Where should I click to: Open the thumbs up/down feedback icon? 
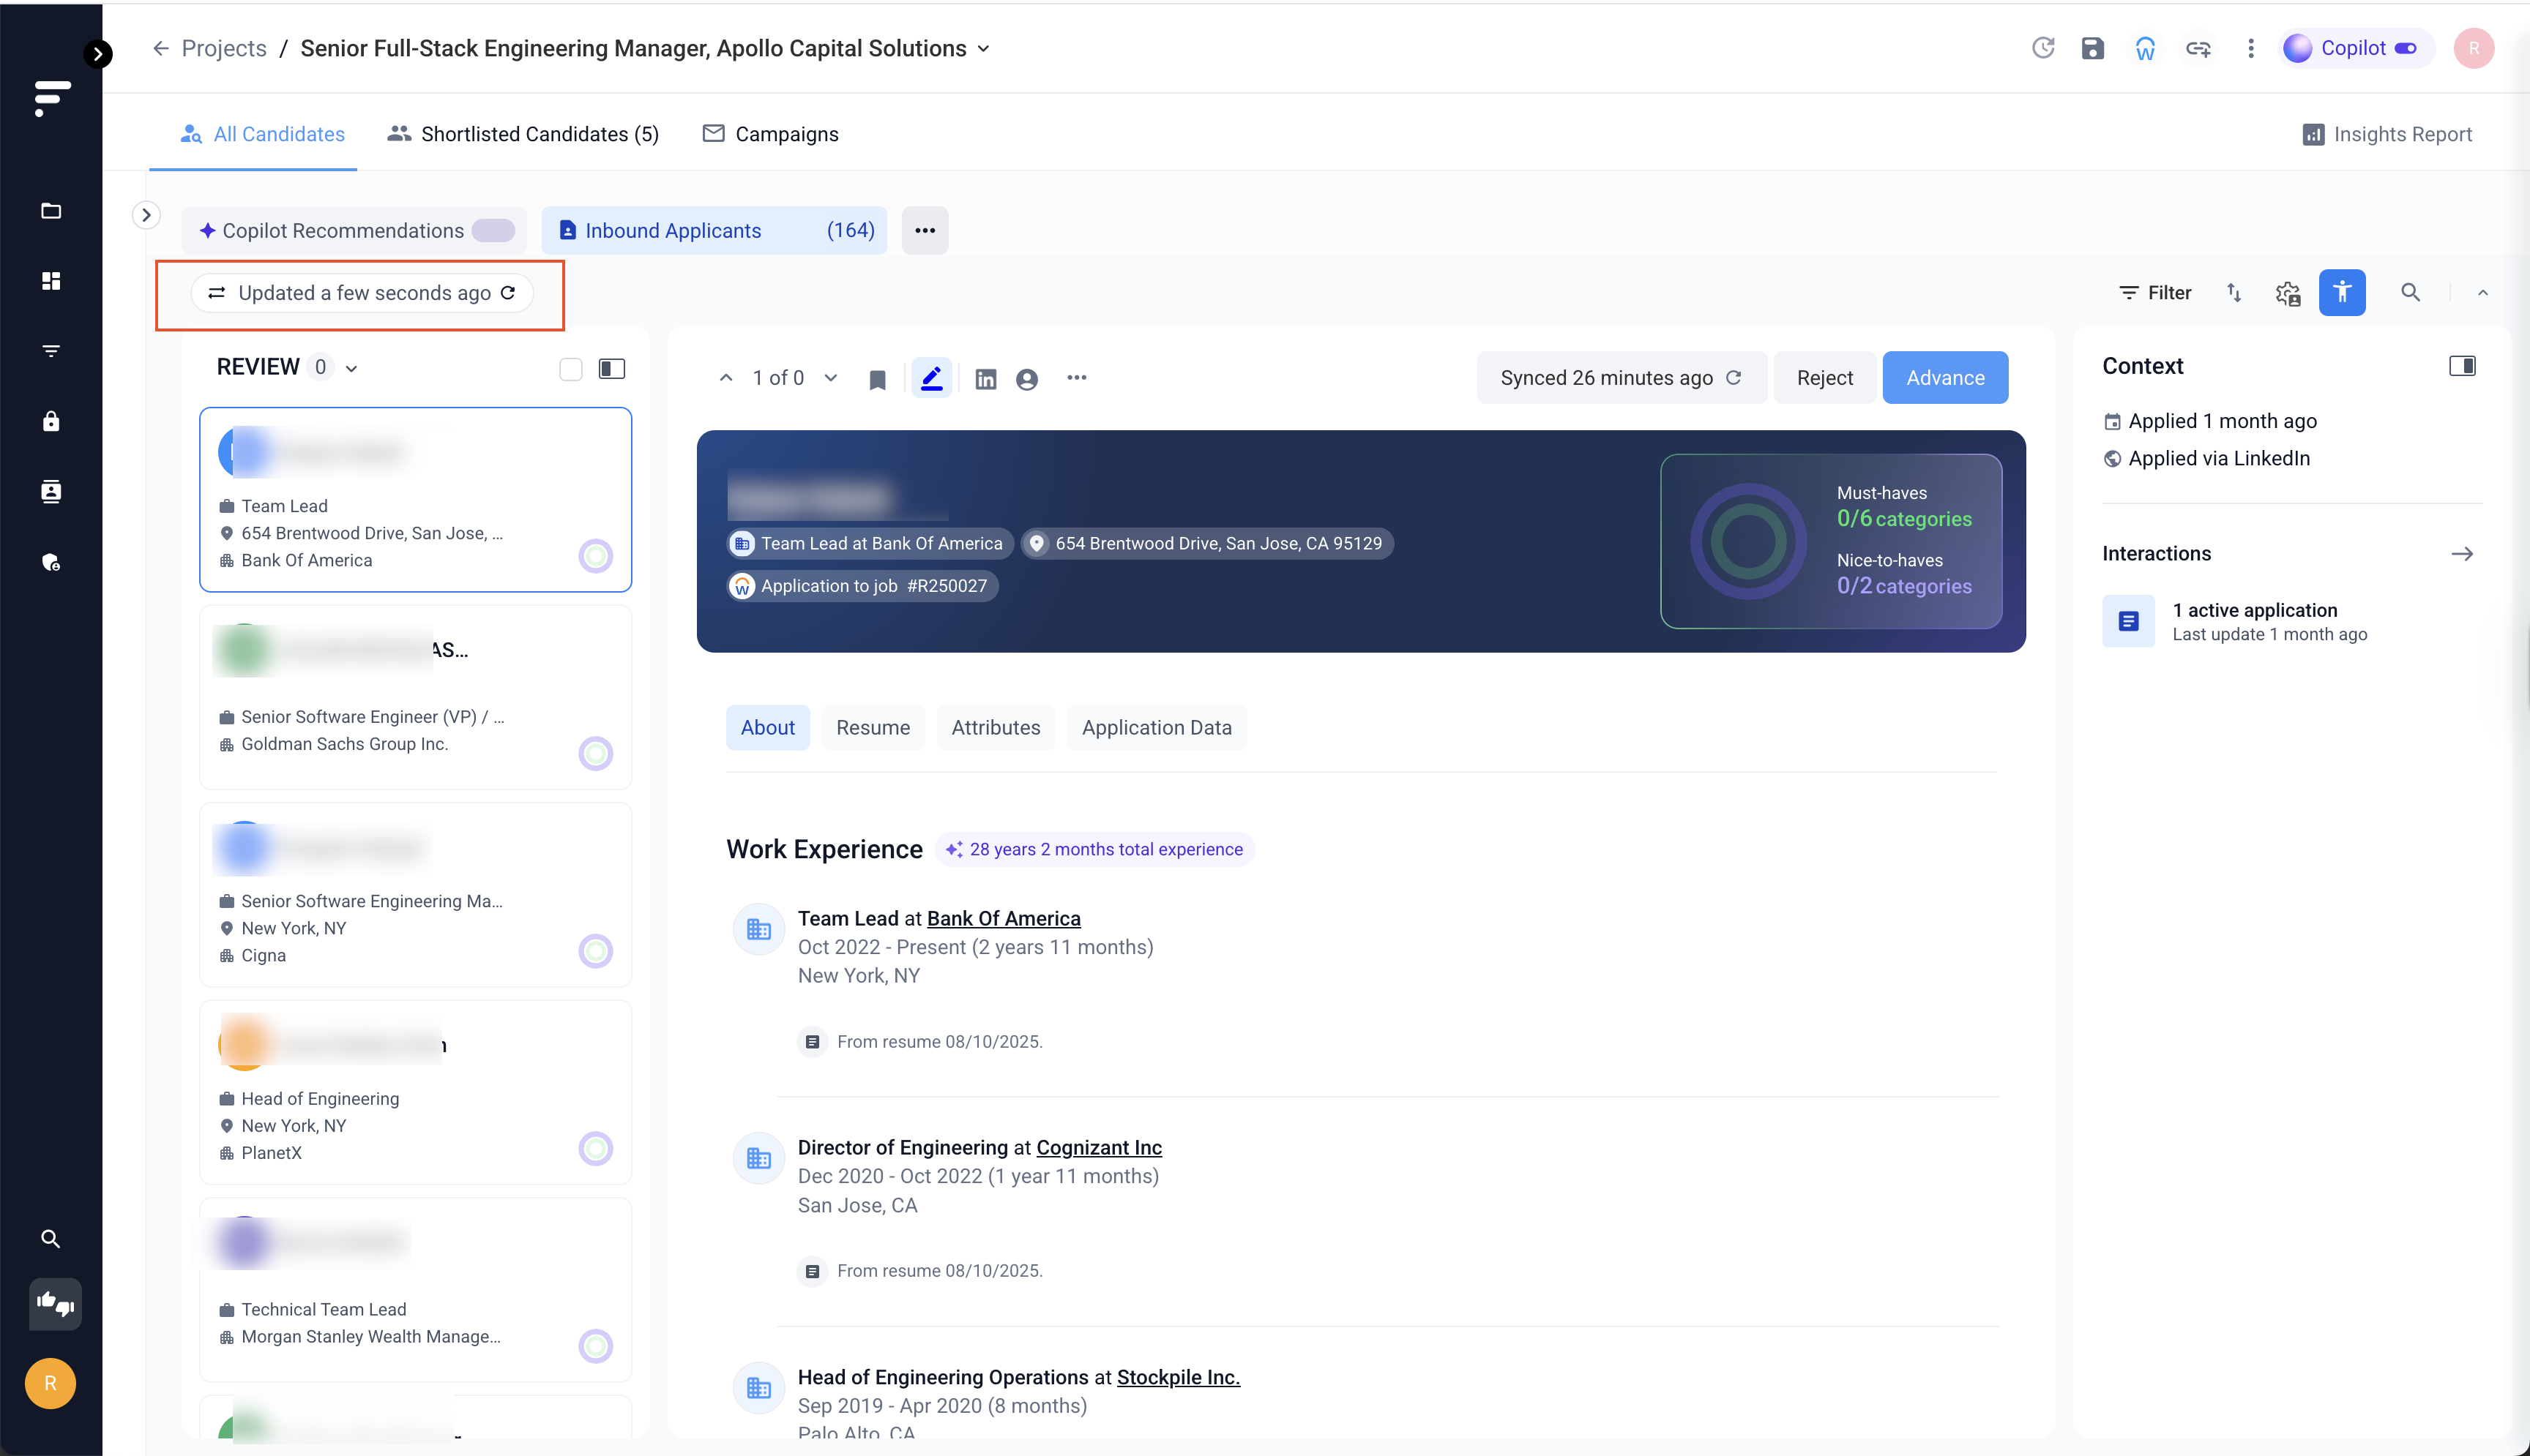[x=55, y=1305]
